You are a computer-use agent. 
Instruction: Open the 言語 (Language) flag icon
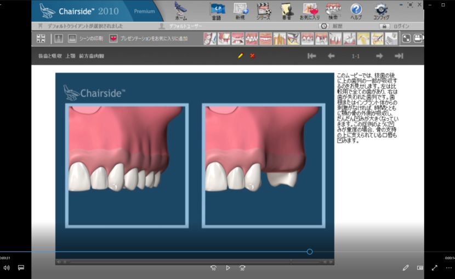(217, 11)
